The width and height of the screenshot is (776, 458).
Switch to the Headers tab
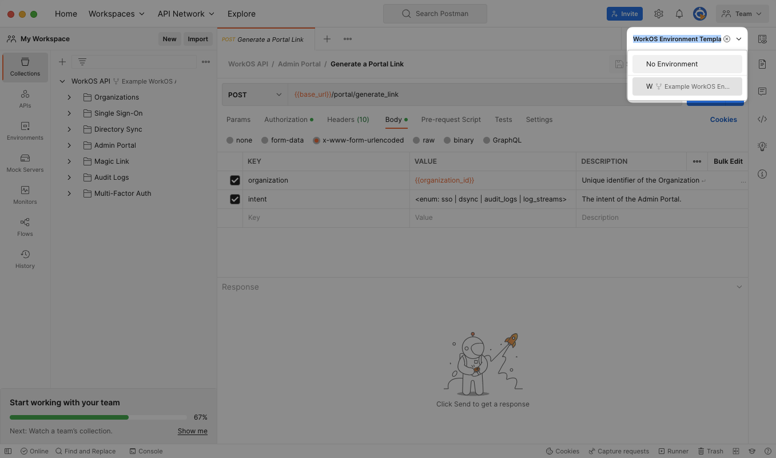coord(348,119)
